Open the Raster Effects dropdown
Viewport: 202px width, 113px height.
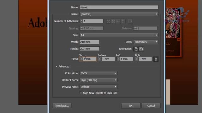point(98,80)
